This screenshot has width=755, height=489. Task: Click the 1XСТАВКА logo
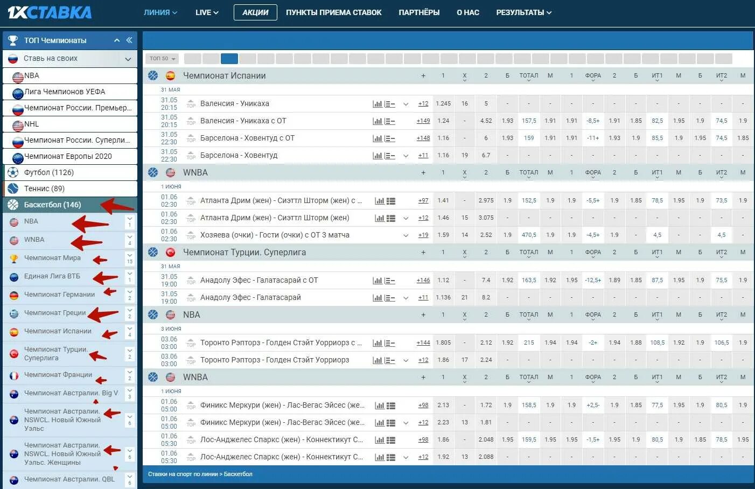coord(50,12)
